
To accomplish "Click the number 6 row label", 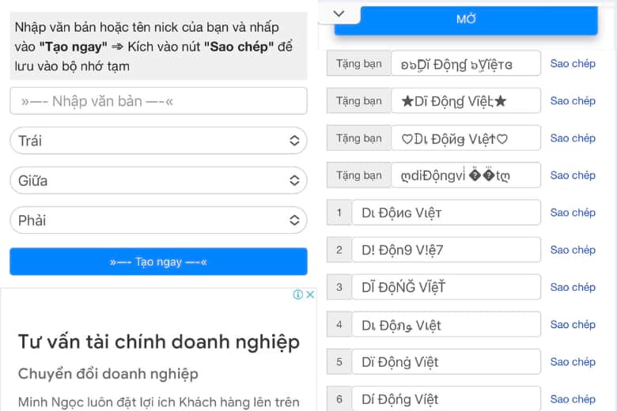I will pyautogui.click(x=339, y=399).
